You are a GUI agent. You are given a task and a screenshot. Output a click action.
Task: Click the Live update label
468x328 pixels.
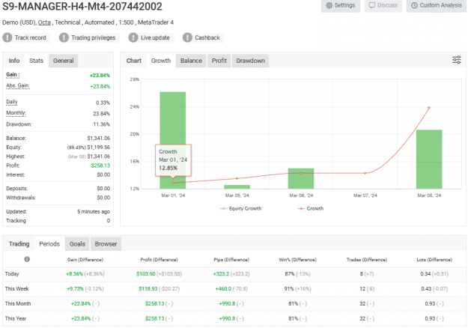coord(155,37)
